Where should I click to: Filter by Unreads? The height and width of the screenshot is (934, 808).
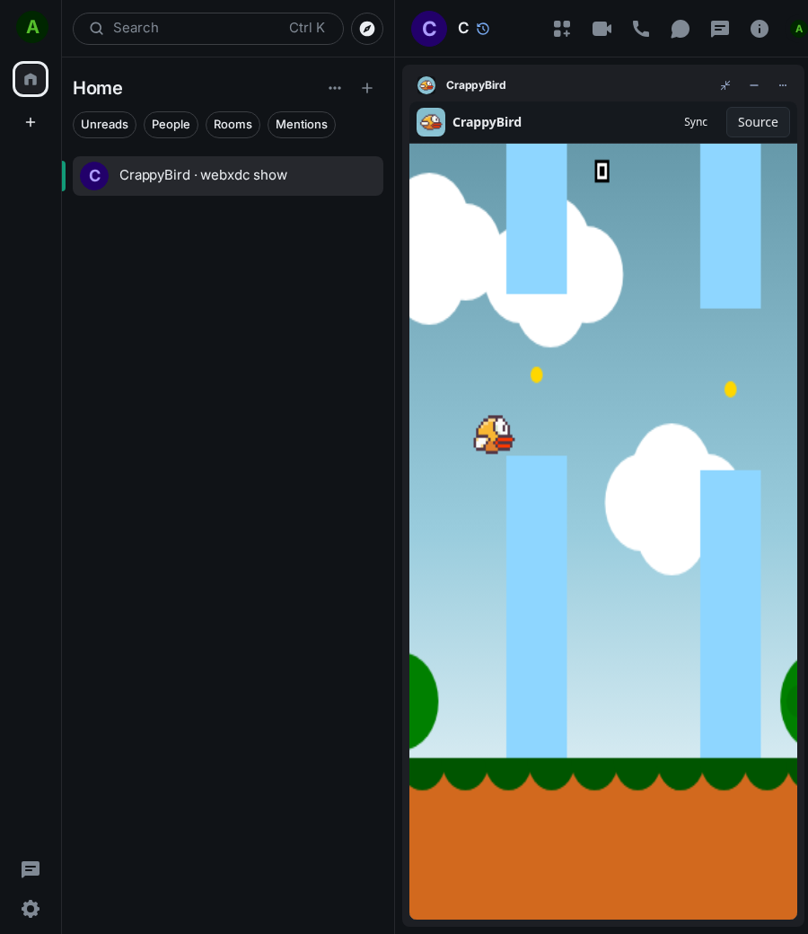click(x=104, y=125)
